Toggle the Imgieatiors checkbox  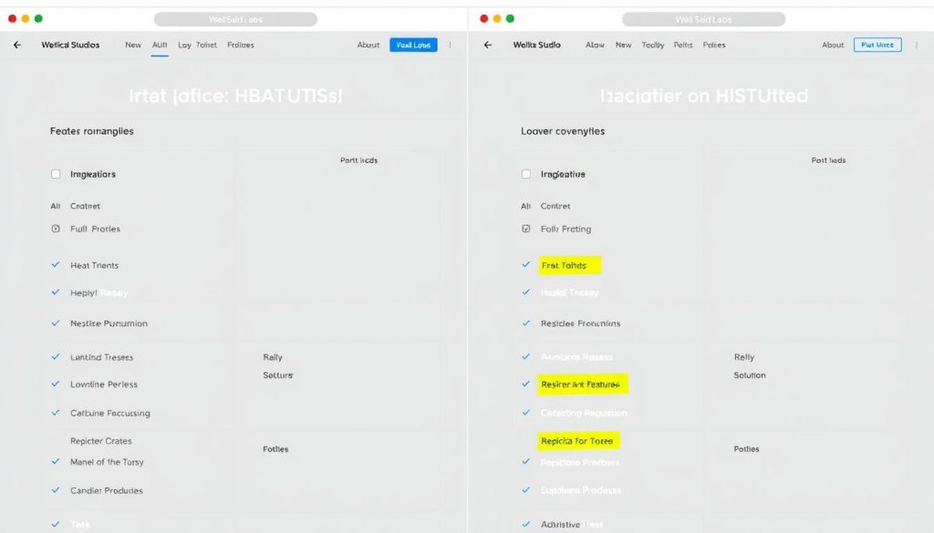[x=56, y=173]
